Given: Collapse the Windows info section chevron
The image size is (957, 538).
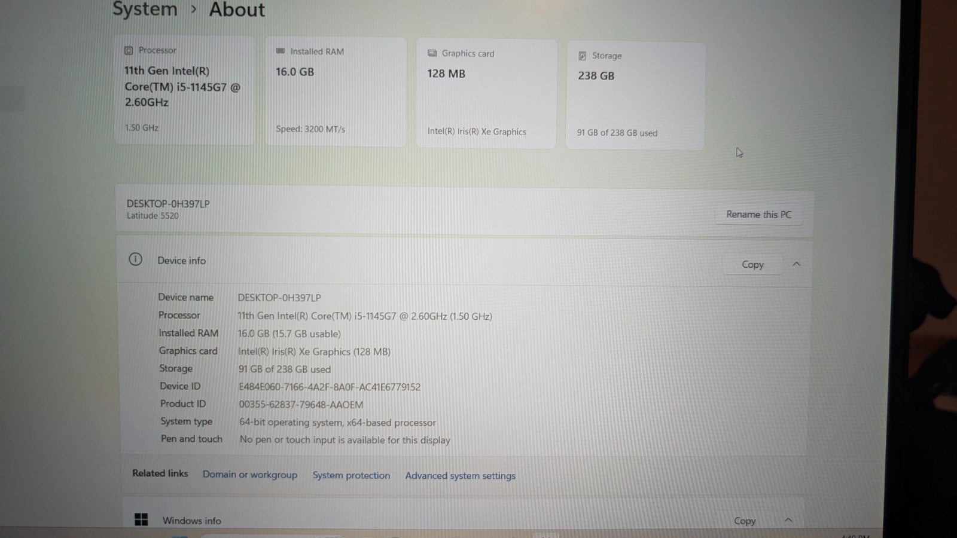Looking at the screenshot, I should 788,520.
